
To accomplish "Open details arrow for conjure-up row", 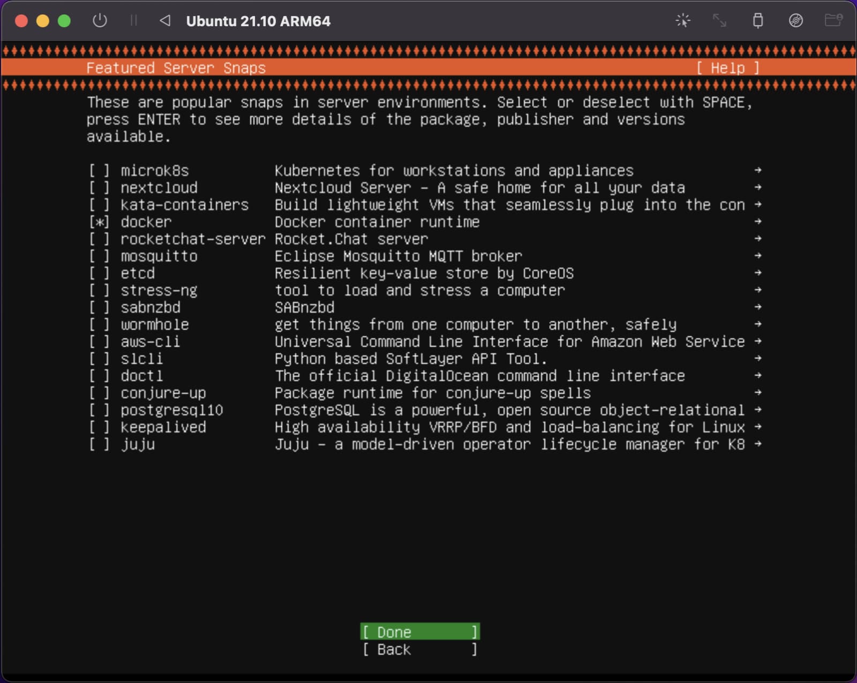I will (x=757, y=393).
